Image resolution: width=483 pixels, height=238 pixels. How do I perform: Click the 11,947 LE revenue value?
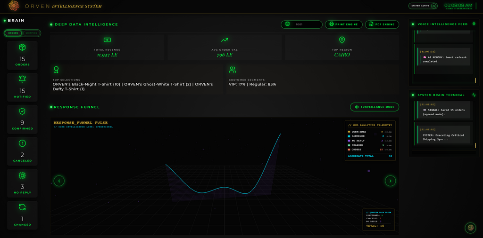pos(107,55)
